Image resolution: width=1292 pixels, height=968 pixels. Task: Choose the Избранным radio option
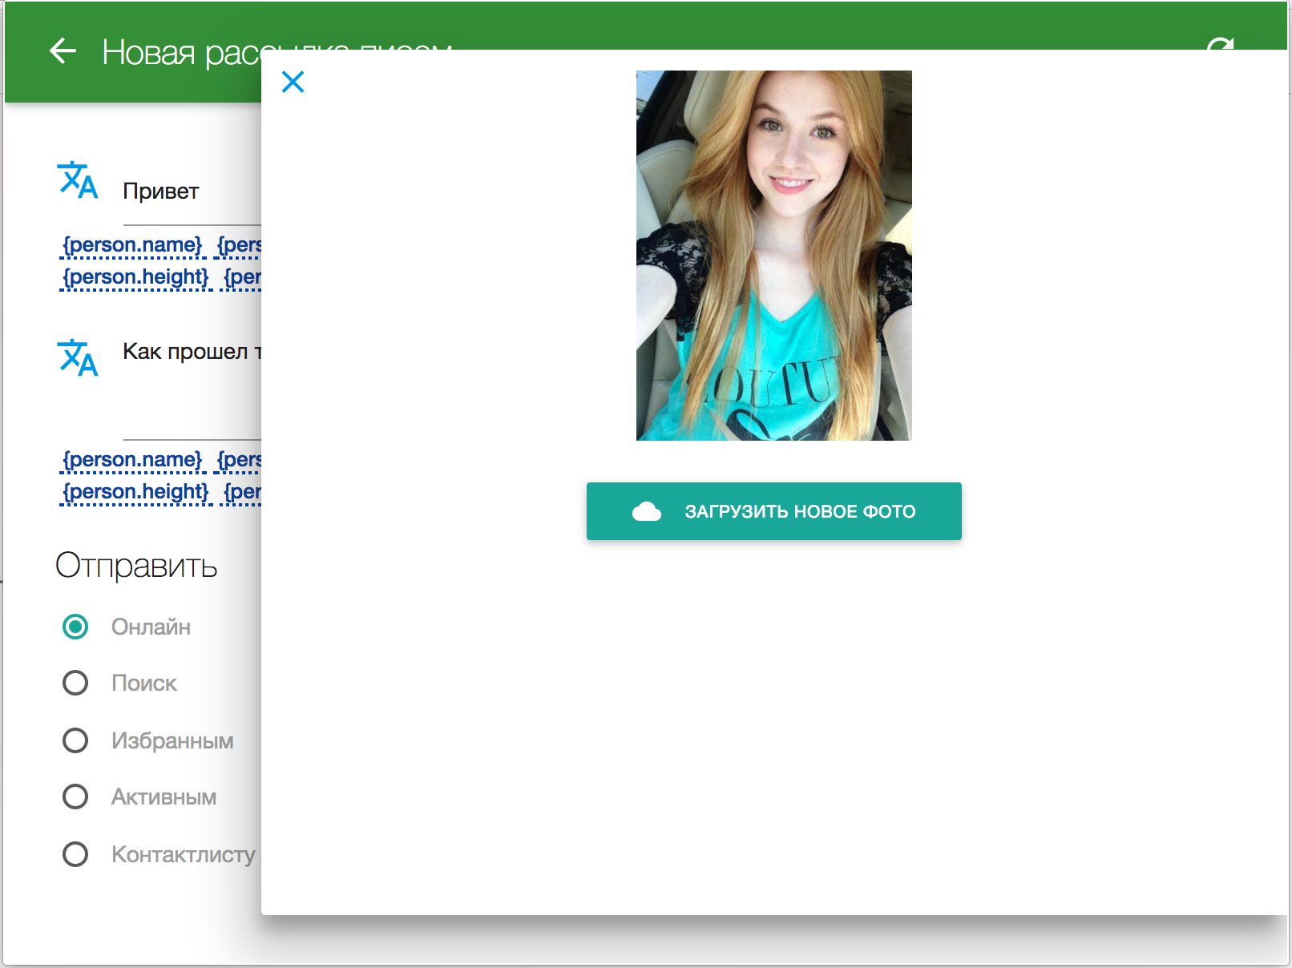[x=75, y=740]
